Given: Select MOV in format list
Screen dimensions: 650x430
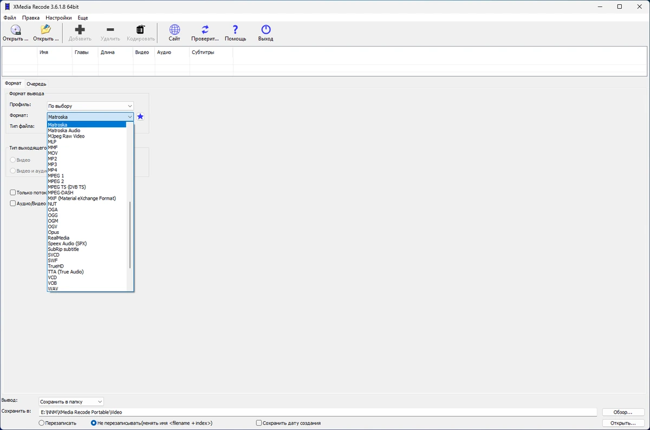Looking at the screenshot, I should click(x=87, y=153).
